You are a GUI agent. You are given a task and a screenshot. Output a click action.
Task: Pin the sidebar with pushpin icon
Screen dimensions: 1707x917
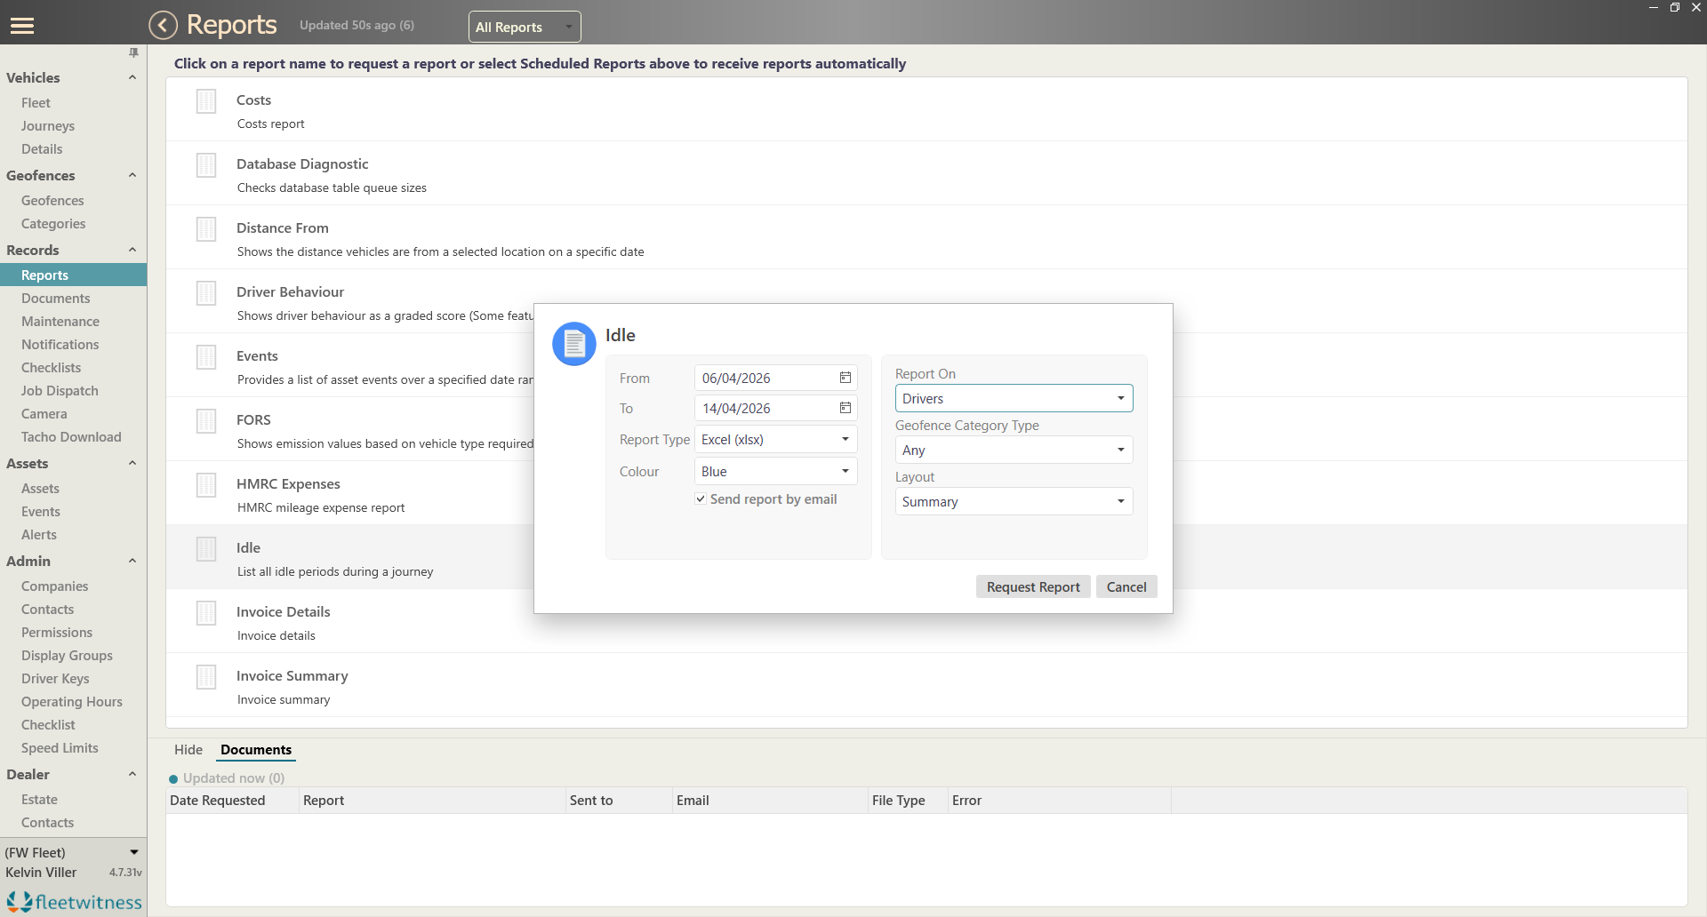(133, 53)
